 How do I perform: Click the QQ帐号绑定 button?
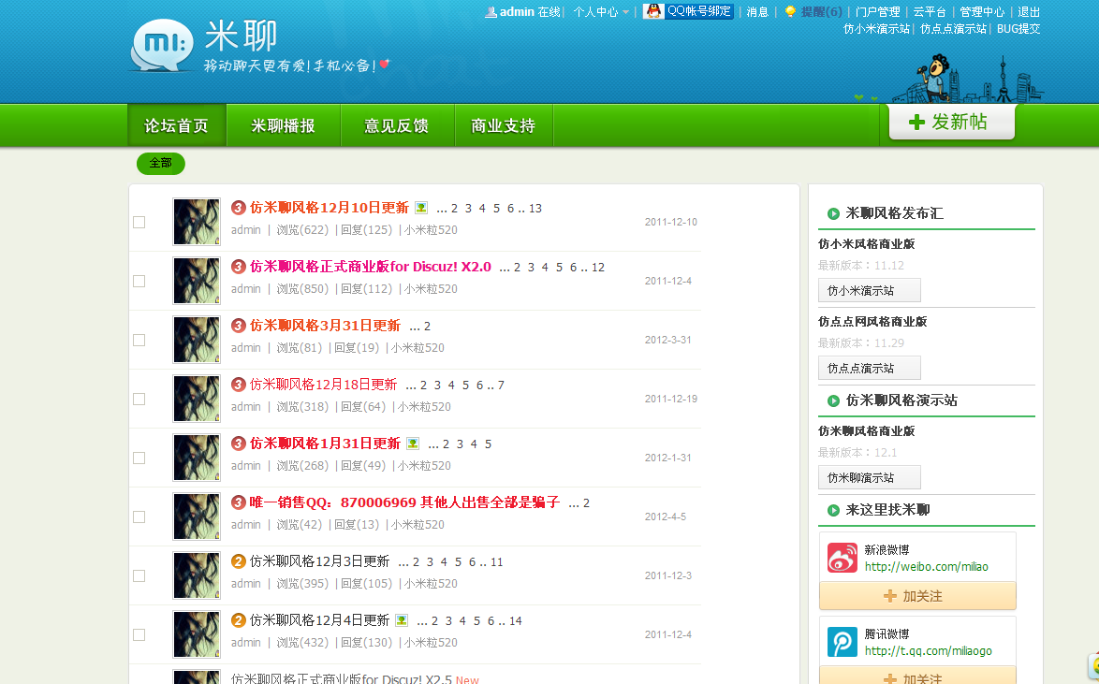tap(688, 11)
